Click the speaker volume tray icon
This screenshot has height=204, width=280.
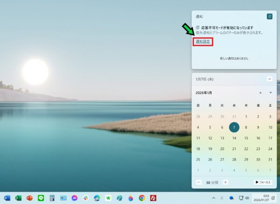247,198
